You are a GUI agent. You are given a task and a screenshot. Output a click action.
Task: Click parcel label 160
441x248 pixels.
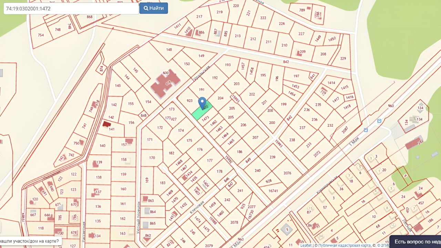[x=123, y=189]
